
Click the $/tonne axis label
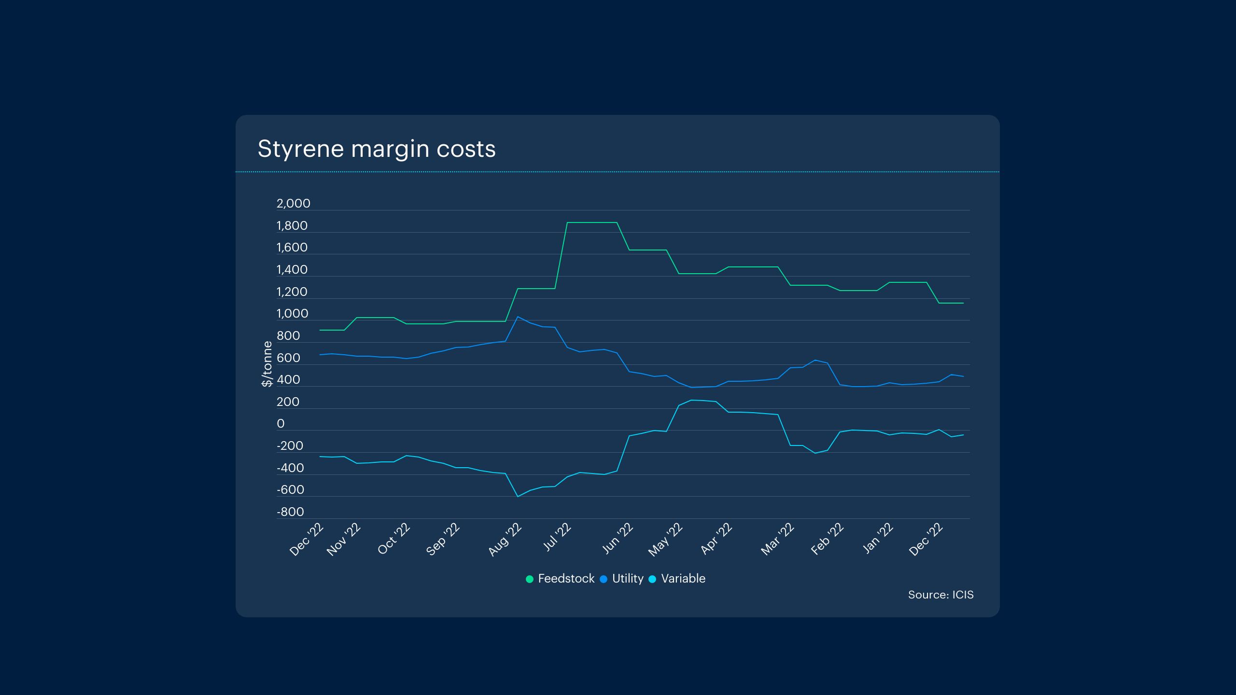click(267, 364)
